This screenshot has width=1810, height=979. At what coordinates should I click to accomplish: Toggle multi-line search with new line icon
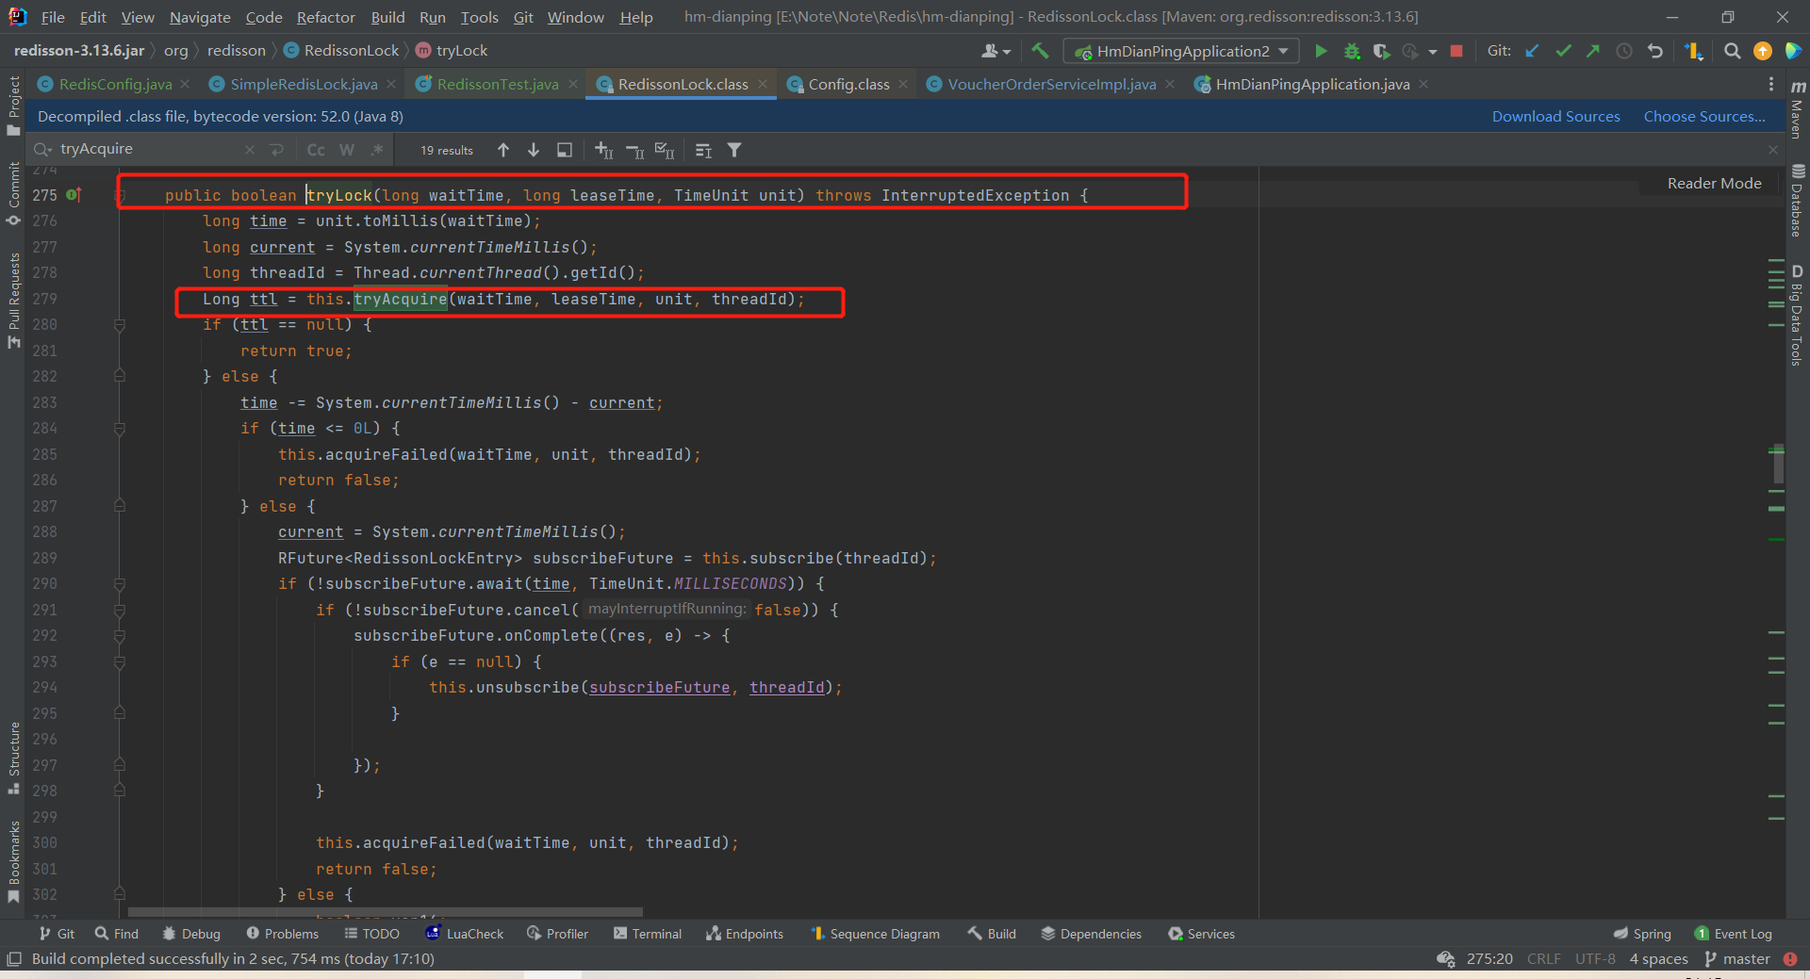click(276, 150)
